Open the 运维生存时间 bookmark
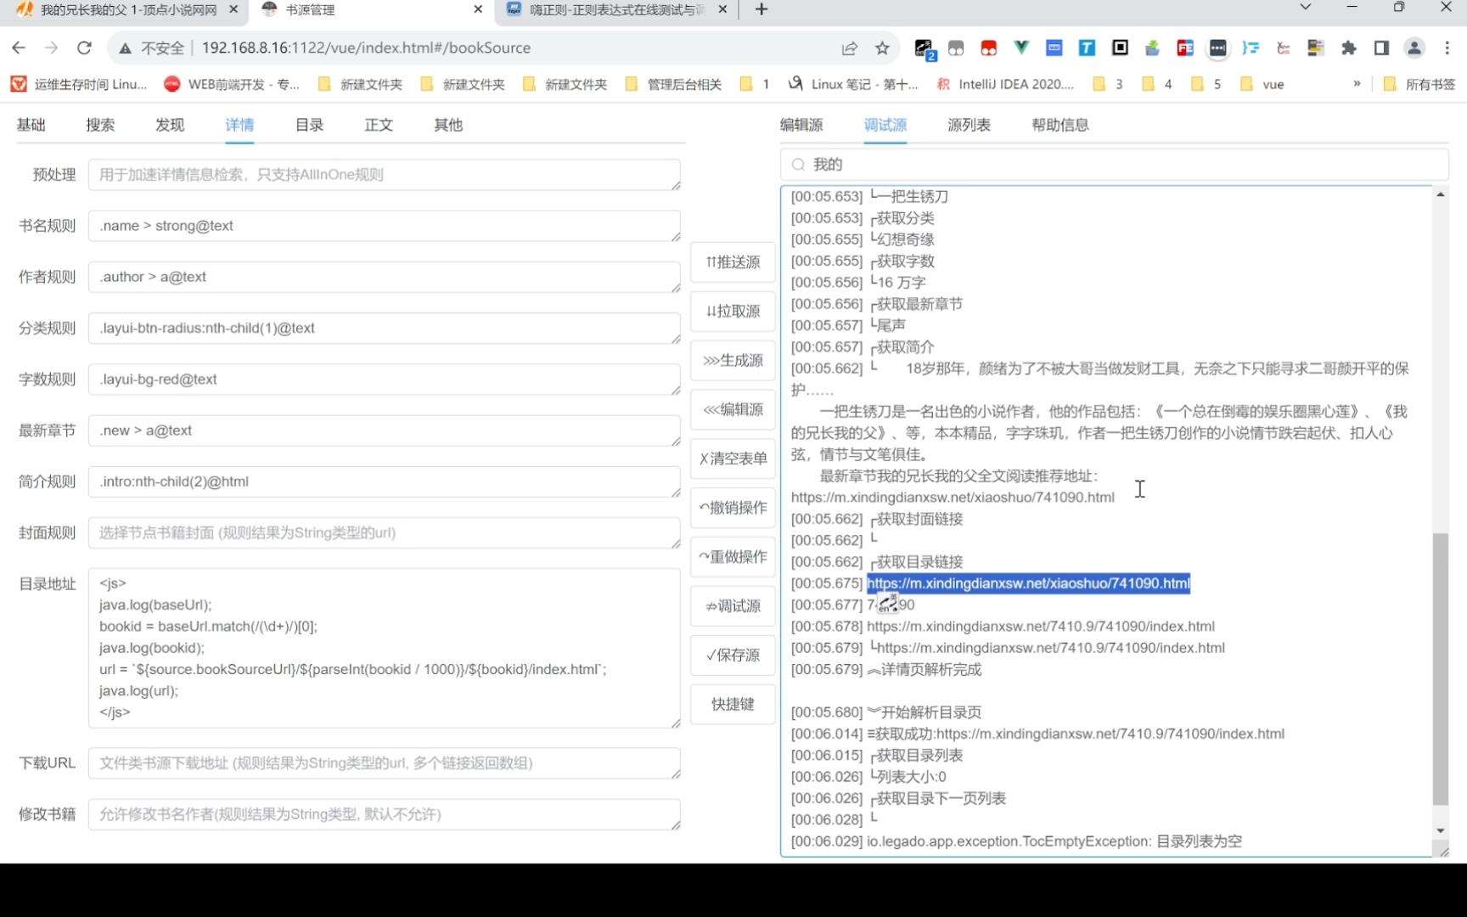1467x917 pixels. 78,84
